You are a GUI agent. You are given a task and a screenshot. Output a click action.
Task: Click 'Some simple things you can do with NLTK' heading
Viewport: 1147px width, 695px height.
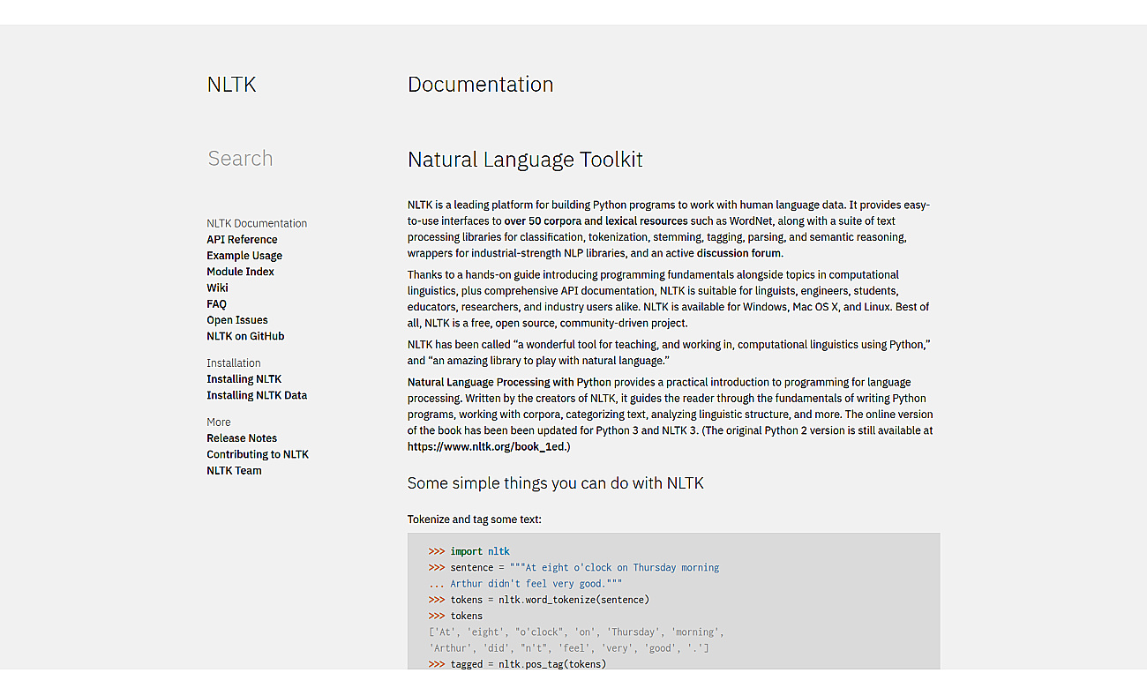coord(555,483)
